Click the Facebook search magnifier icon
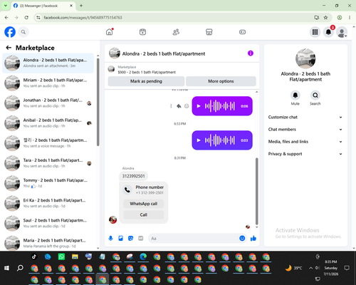The image size is (356, 285). (x=23, y=32)
